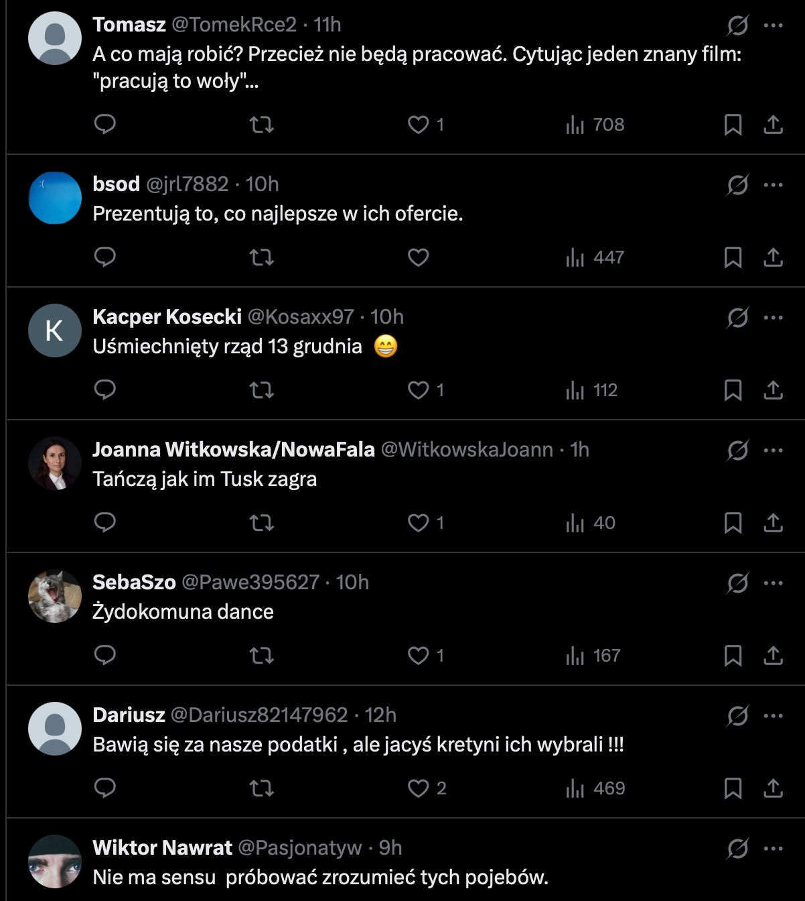The image size is (805, 901).
Task: Share SebaSzo's tweet
Action: (773, 655)
